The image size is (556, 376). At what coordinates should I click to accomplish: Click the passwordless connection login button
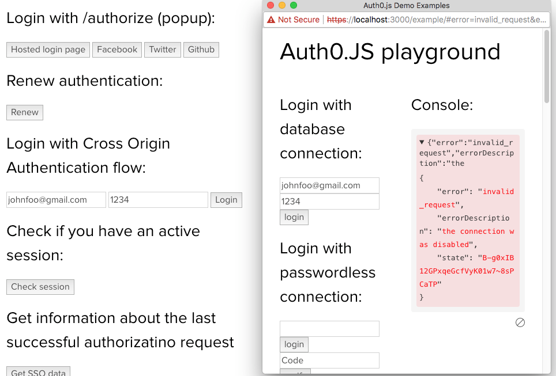[x=294, y=344]
